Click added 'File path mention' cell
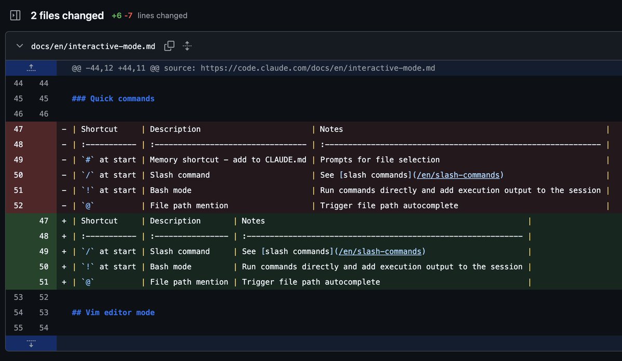 [189, 282]
